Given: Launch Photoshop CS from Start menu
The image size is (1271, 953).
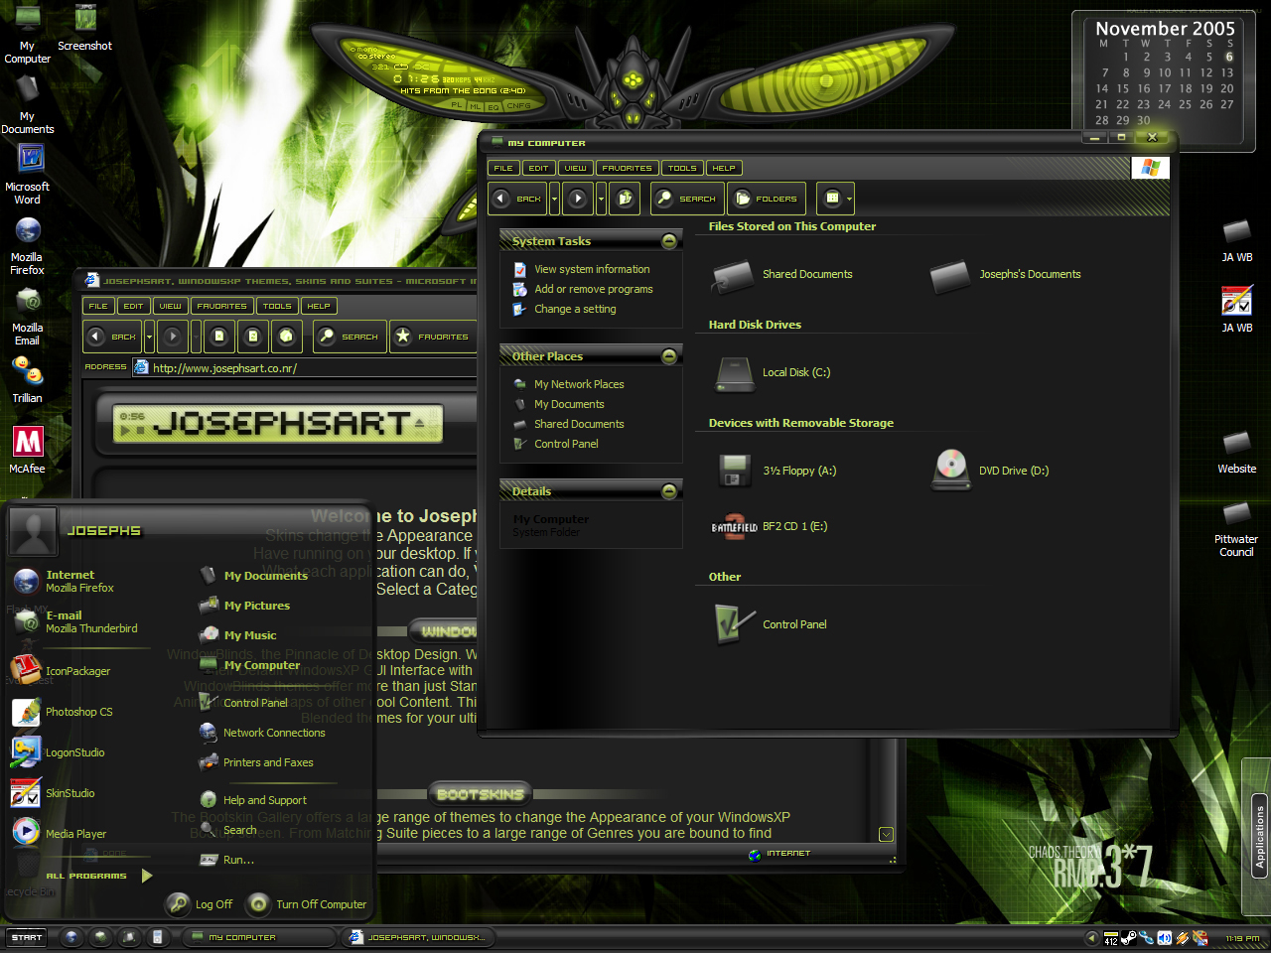Looking at the screenshot, I should (64, 712).
